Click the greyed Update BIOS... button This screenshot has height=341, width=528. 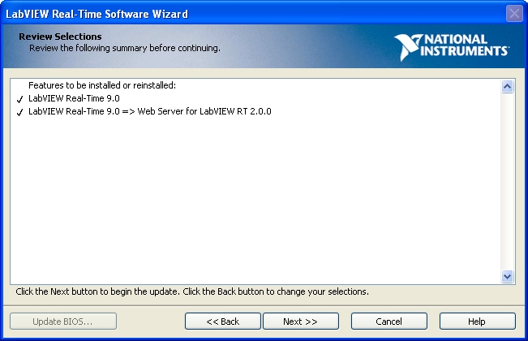coord(63,322)
